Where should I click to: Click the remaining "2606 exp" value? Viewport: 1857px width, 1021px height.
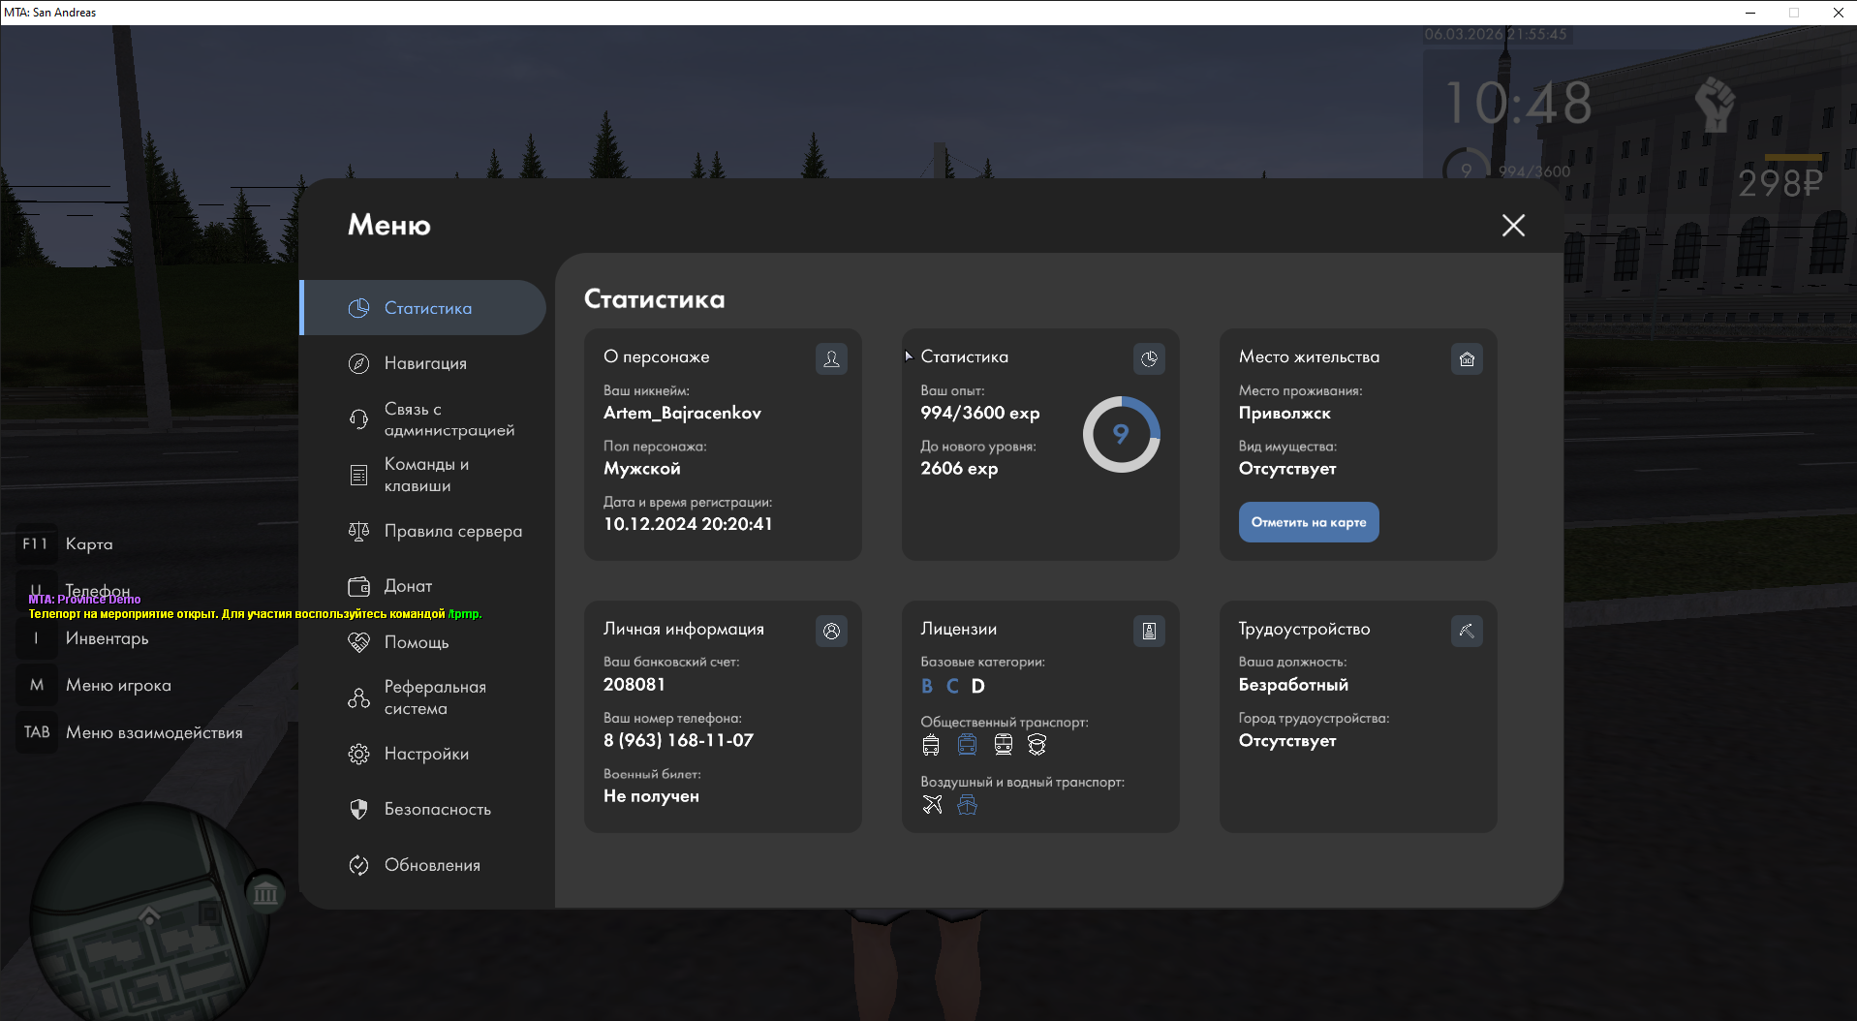(959, 469)
